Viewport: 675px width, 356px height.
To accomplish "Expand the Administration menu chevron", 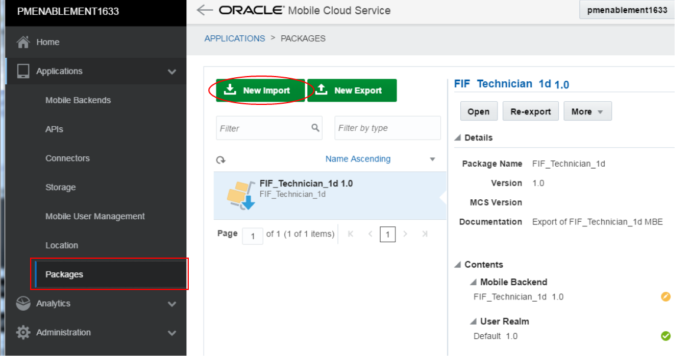I will click(x=172, y=333).
